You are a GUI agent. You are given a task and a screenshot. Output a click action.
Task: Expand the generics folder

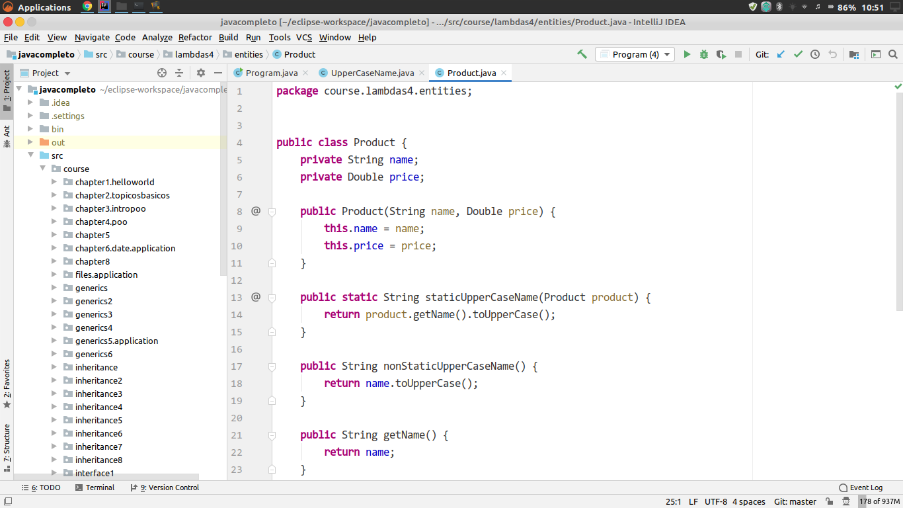pos(54,288)
